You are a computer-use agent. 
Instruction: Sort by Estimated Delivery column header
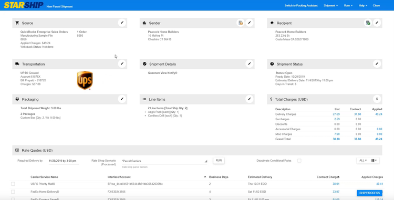point(260,177)
